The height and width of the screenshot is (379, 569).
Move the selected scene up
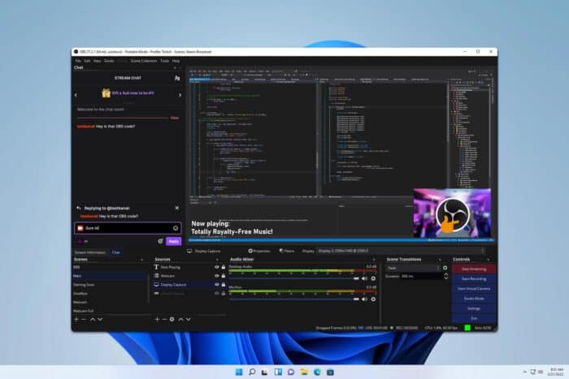pos(93,319)
